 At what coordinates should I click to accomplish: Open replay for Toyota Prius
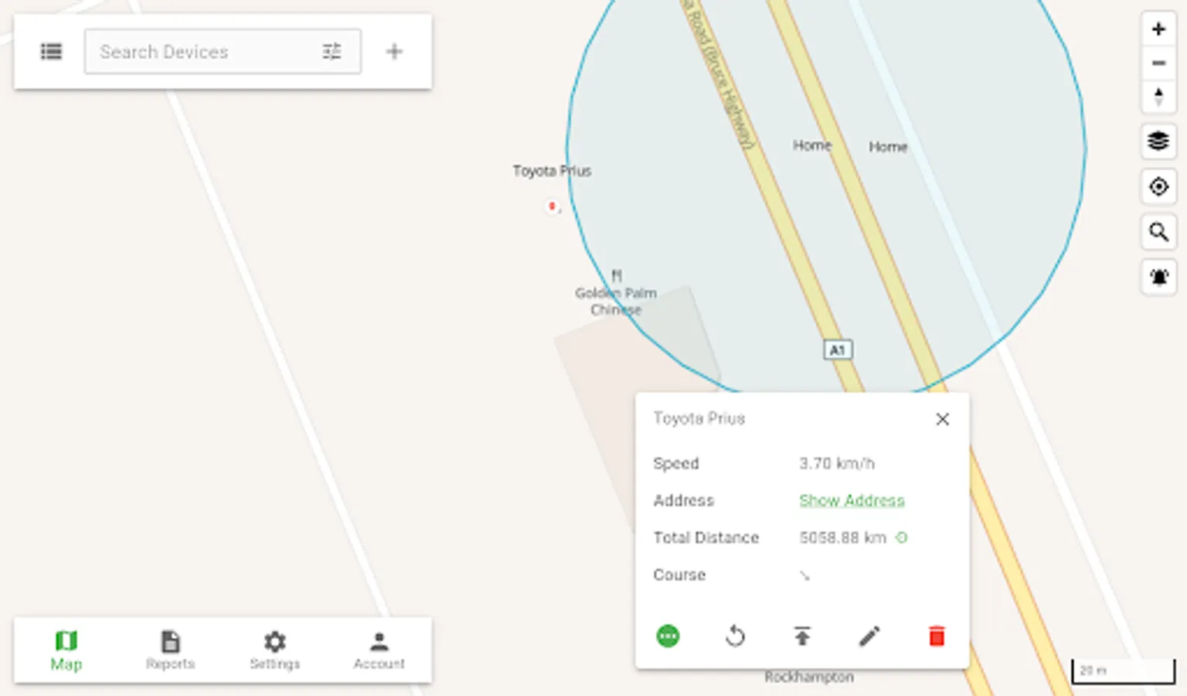pyautogui.click(x=735, y=636)
